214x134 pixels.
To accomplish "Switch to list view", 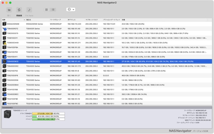I will point(53,10).
